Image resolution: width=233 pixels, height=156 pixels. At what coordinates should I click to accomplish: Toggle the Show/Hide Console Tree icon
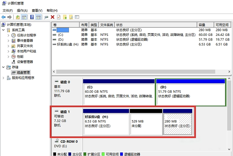click(x=24, y=17)
